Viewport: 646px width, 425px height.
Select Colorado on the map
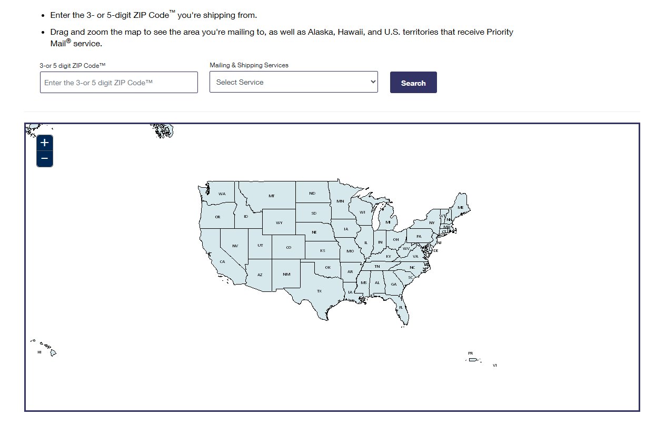(x=287, y=247)
